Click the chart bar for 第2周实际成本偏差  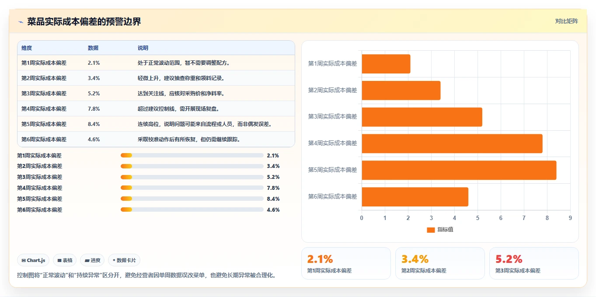coord(401,91)
